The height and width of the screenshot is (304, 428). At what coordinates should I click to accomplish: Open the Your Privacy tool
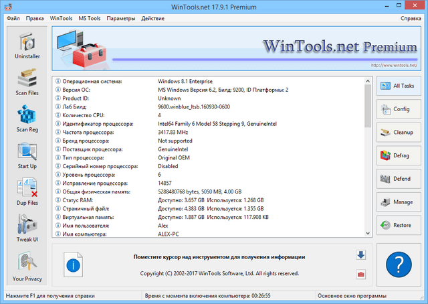27,266
